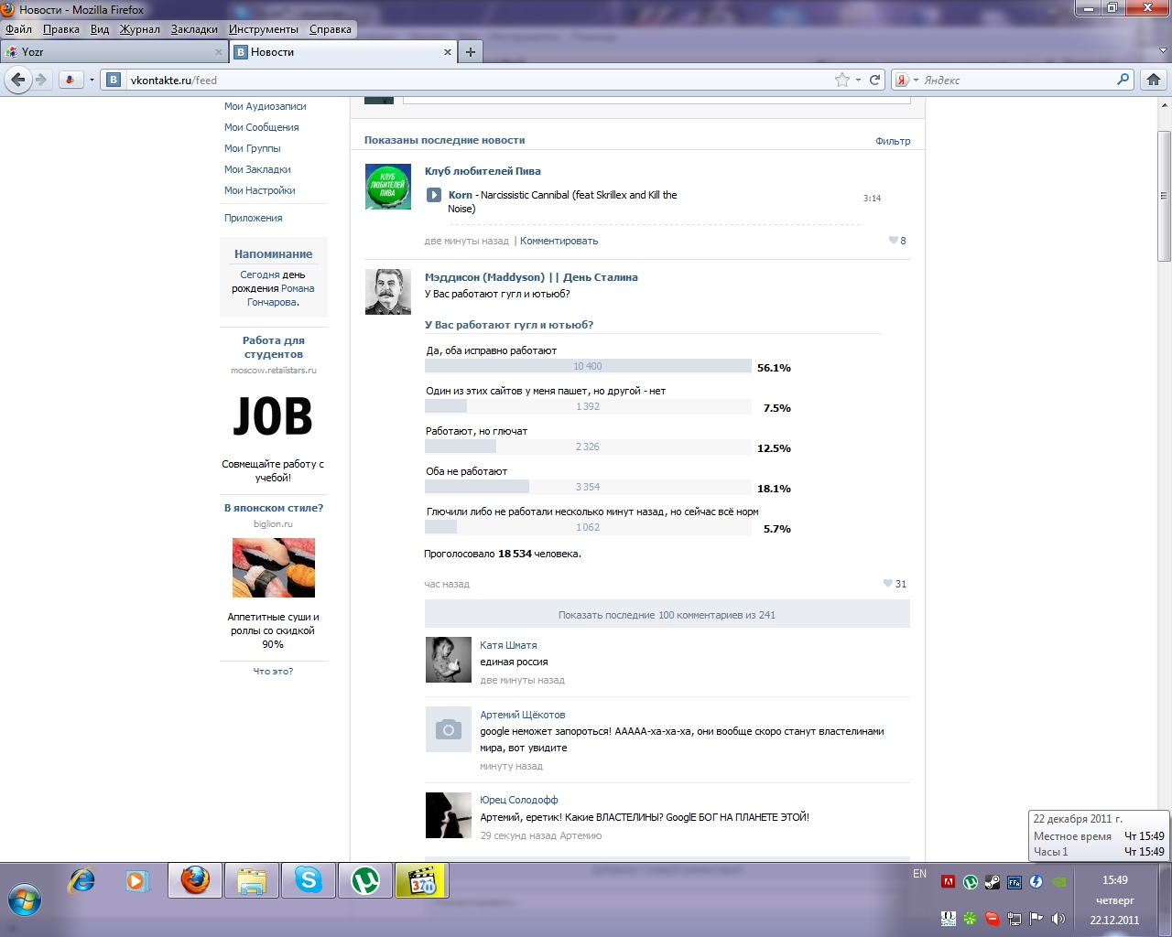Play the Korn Narcissistic Cannibal audio track
The height and width of the screenshot is (937, 1172).
click(x=434, y=195)
